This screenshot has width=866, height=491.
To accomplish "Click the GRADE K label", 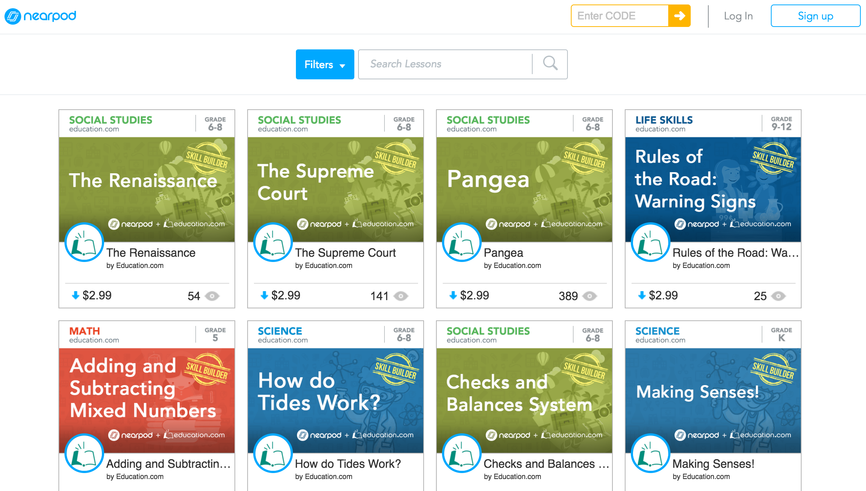I will click(x=781, y=335).
